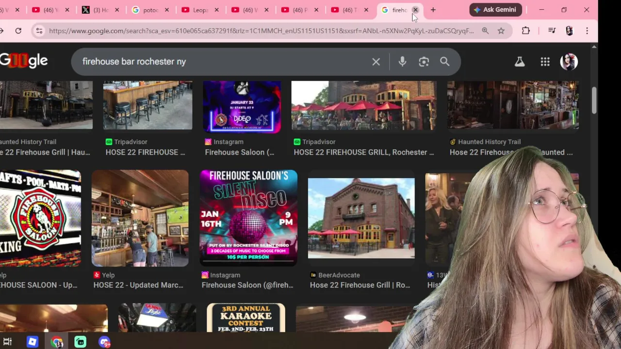Open the Silent Disco flyer thumbnail
The height and width of the screenshot is (349, 621).
click(248, 218)
